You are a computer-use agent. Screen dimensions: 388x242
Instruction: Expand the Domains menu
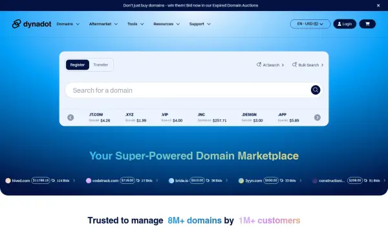[x=68, y=24]
